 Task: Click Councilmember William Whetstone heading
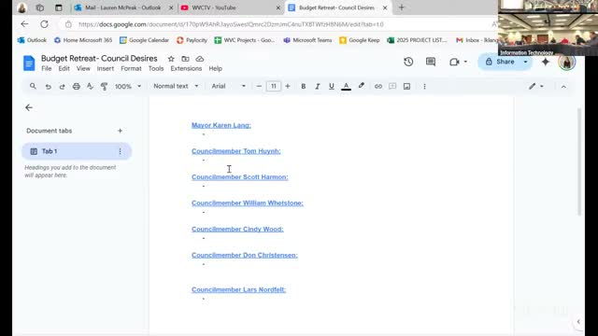pyautogui.click(x=248, y=203)
